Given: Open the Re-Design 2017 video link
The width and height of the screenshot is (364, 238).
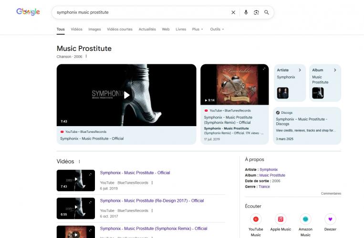Looking at the screenshot, I should [x=152, y=201].
